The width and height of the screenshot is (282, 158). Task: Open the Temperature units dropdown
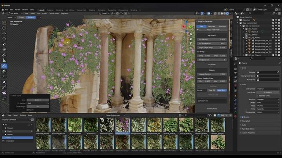pos(268,112)
